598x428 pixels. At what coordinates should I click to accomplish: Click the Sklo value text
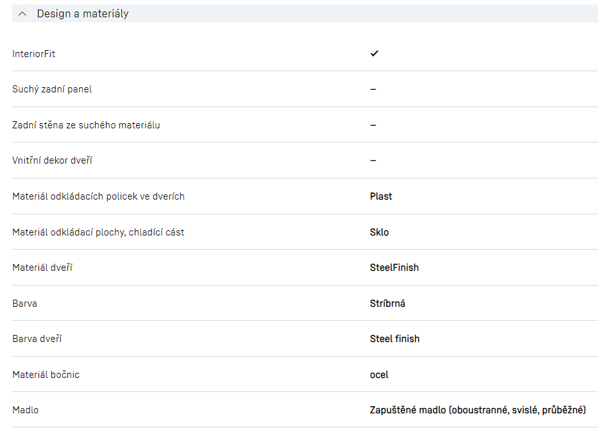[379, 232]
